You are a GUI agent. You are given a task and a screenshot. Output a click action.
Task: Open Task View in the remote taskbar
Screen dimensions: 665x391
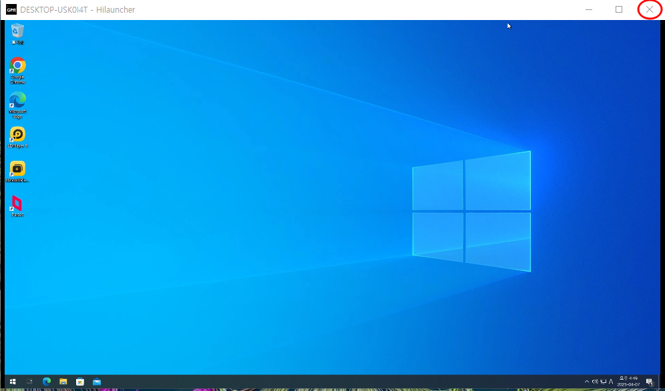(x=29, y=382)
